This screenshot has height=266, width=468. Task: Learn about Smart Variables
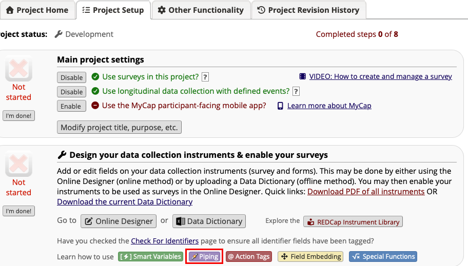(x=151, y=256)
